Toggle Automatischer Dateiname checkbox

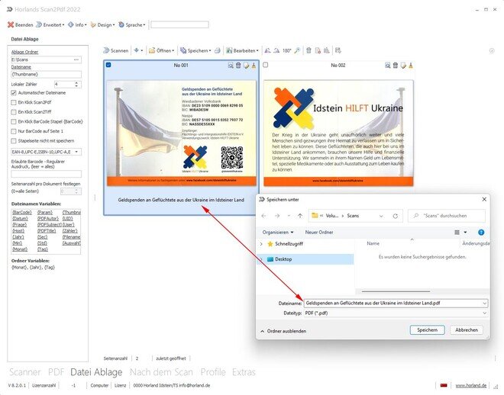pos(14,93)
